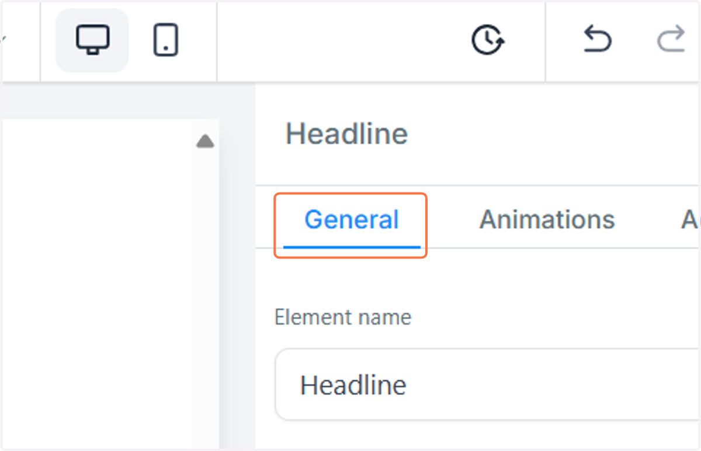Select the Headline panel title
701x451 pixels.
click(x=346, y=134)
